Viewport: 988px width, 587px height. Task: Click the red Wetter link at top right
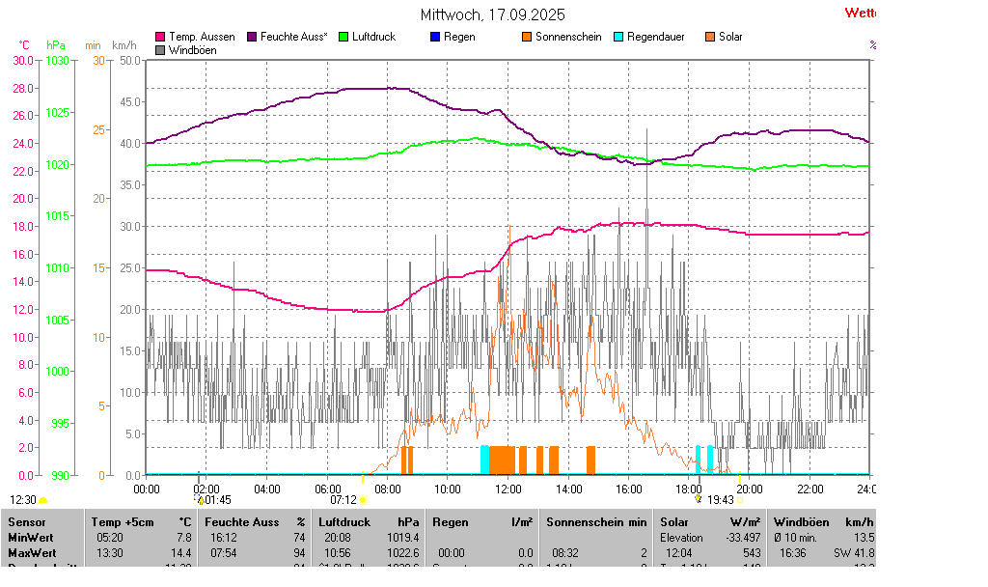[x=860, y=13]
